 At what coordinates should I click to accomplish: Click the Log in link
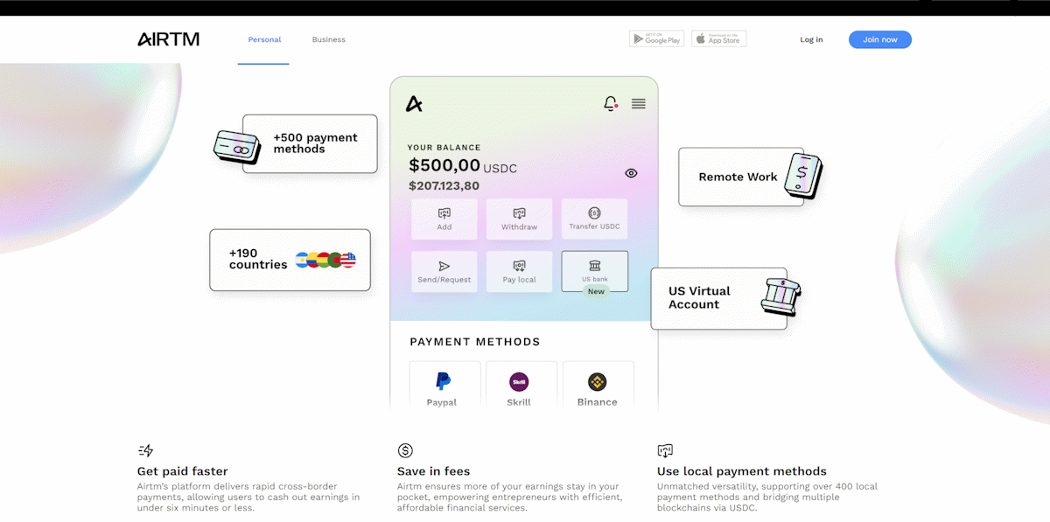pyautogui.click(x=811, y=39)
